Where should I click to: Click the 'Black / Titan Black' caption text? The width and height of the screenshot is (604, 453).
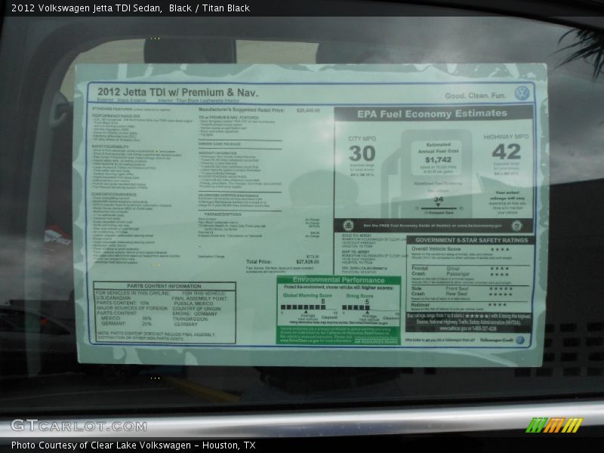click(x=209, y=8)
